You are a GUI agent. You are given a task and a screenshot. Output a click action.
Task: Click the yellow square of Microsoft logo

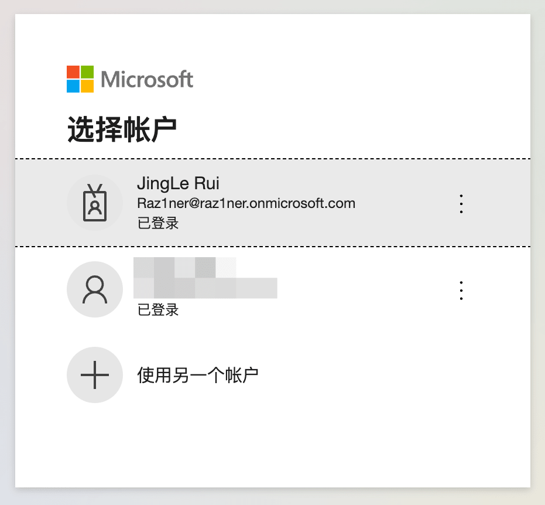point(87,86)
